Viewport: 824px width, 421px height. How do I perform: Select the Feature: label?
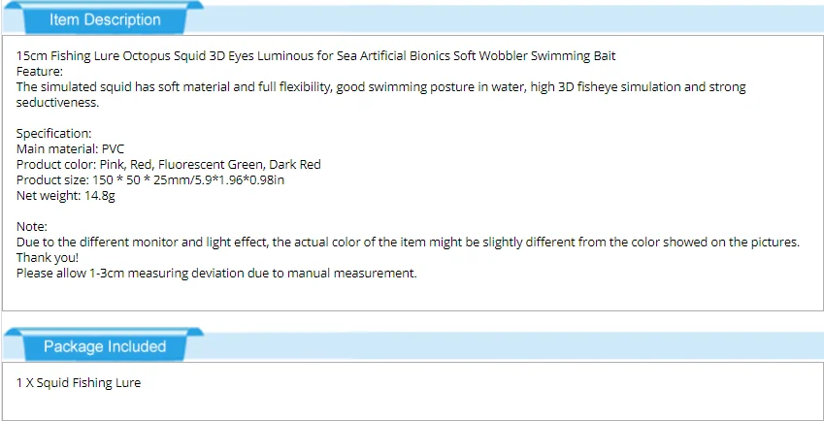point(40,72)
